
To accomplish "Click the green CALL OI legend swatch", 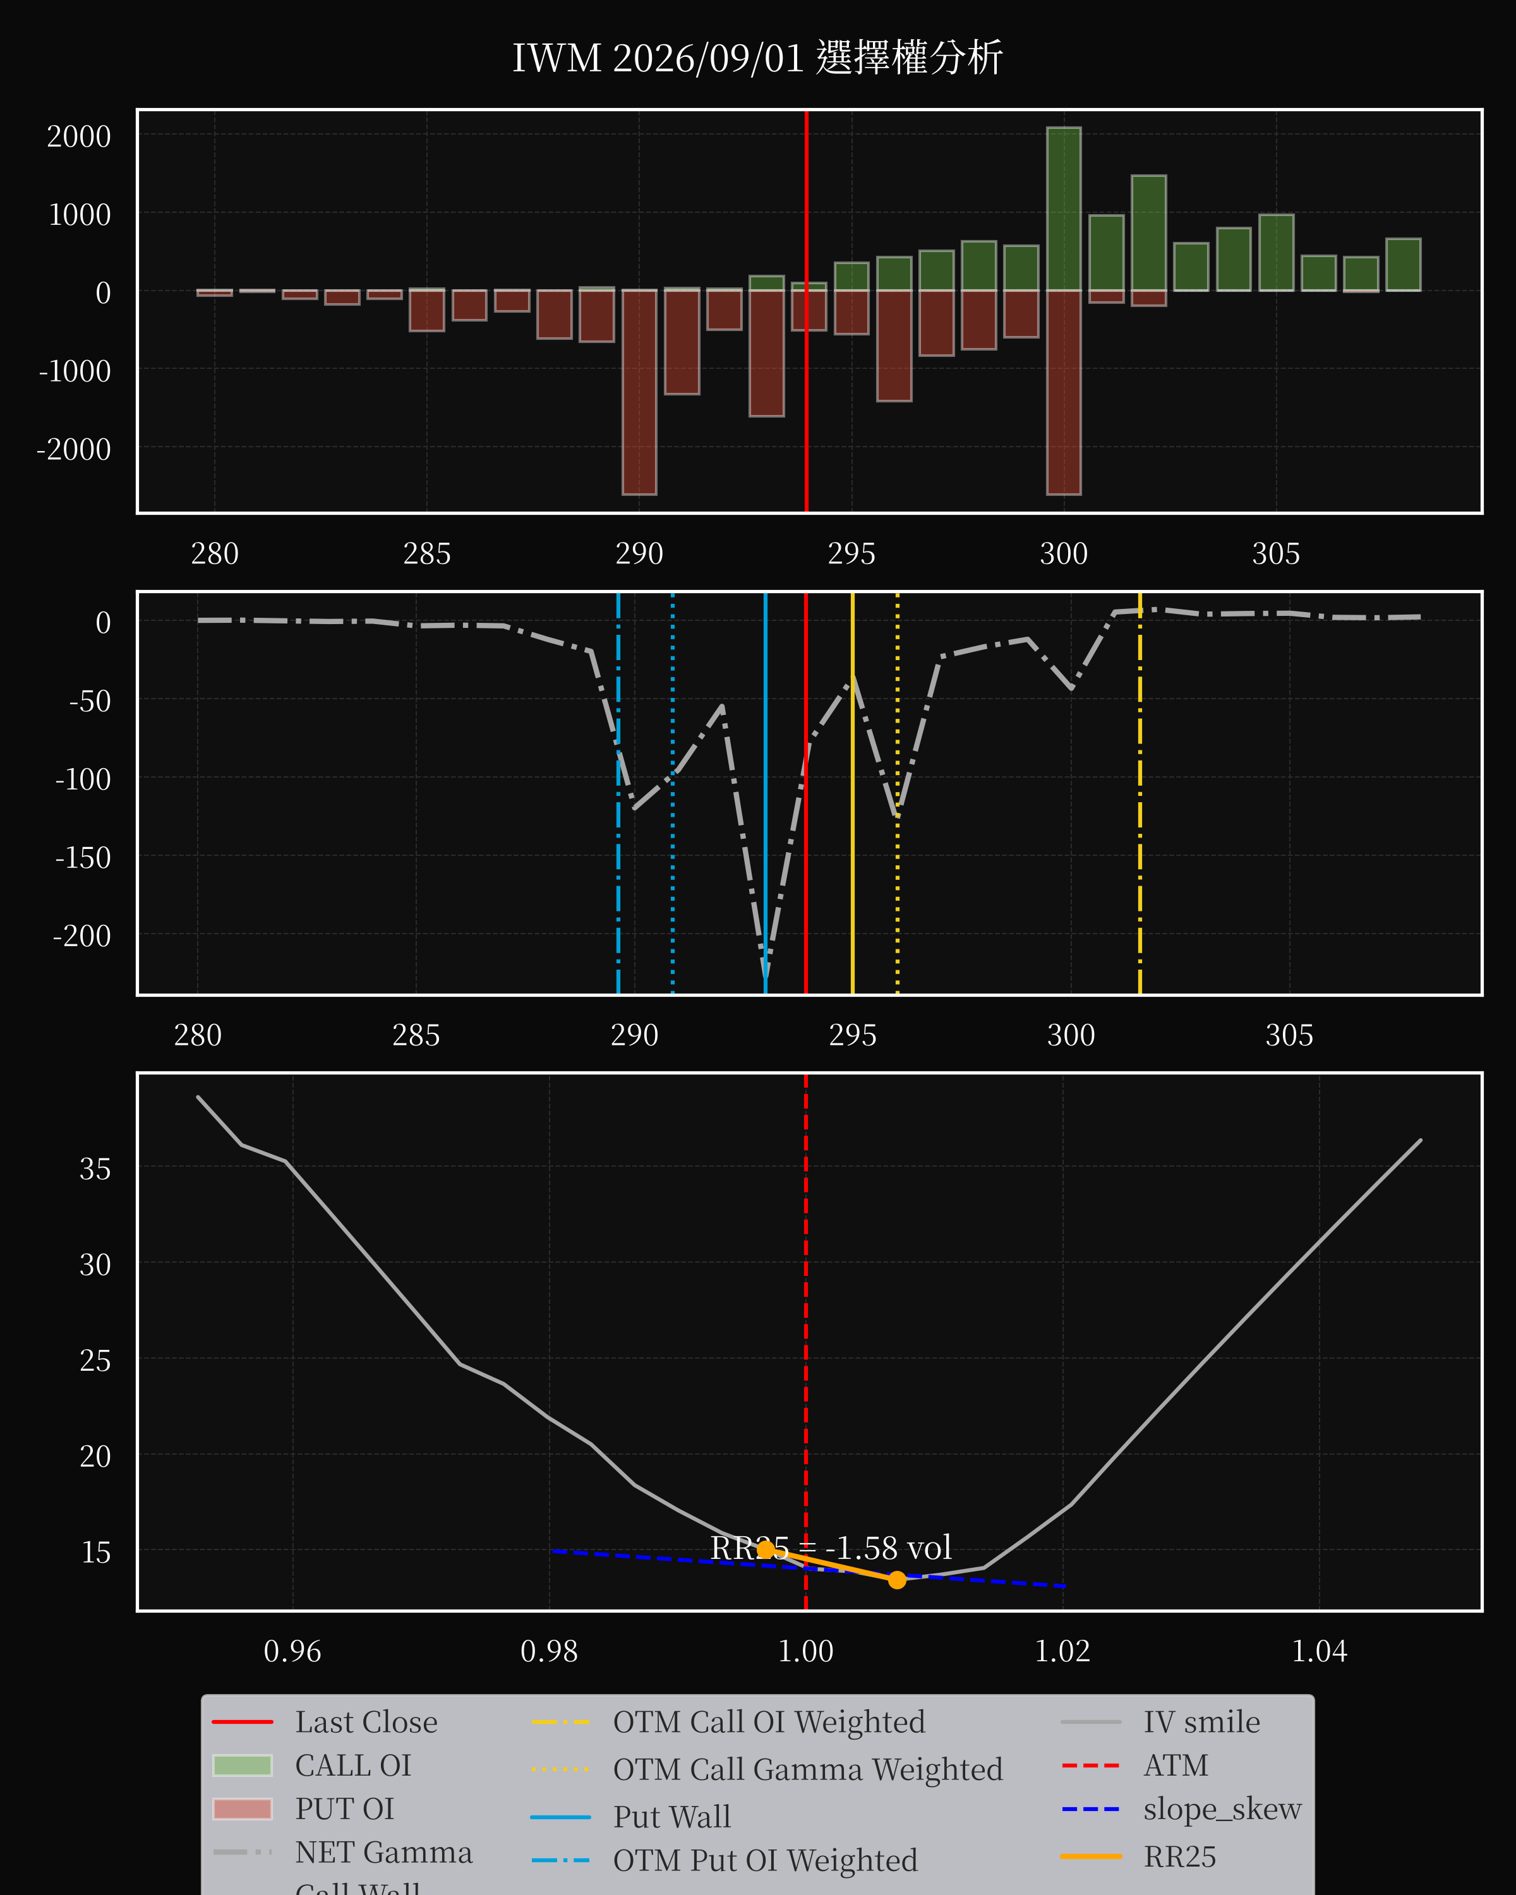I will 243,1765.
